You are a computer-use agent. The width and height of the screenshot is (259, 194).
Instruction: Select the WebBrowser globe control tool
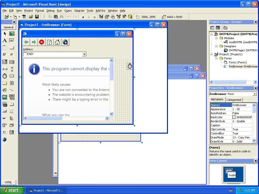pyautogui.click(x=5, y=139)
